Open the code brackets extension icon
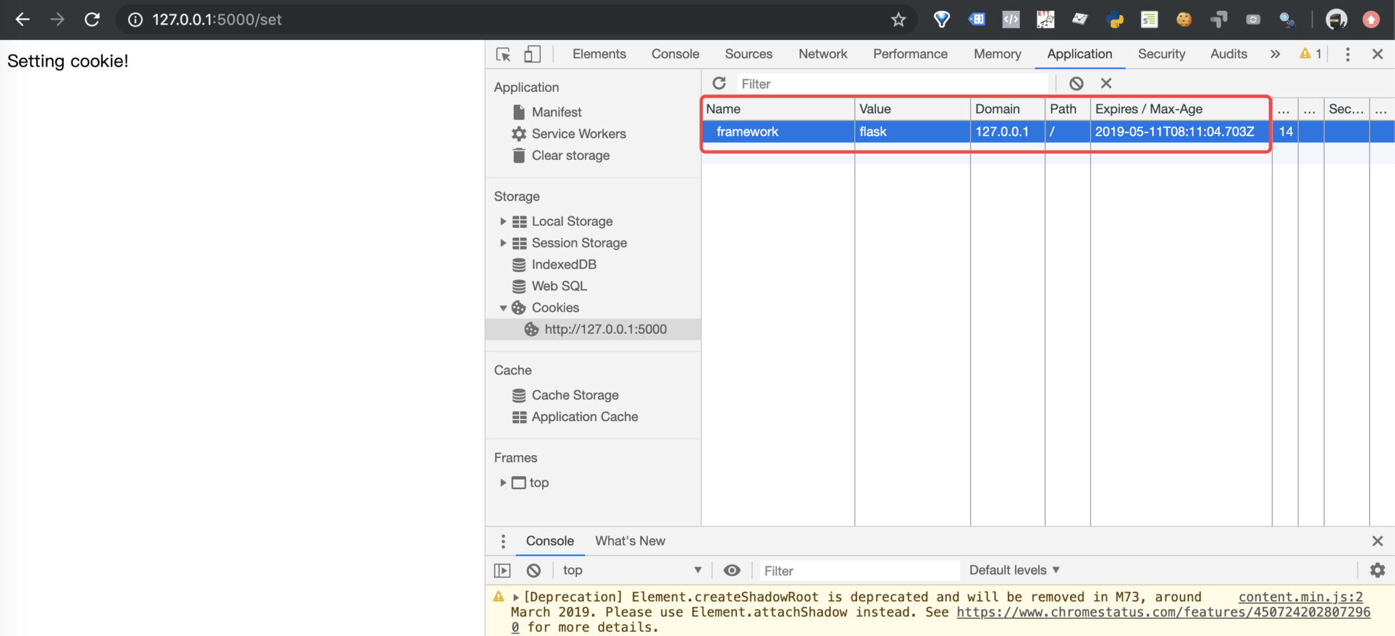Viewport: 1395px width, 636px height. coord(1011,20)
